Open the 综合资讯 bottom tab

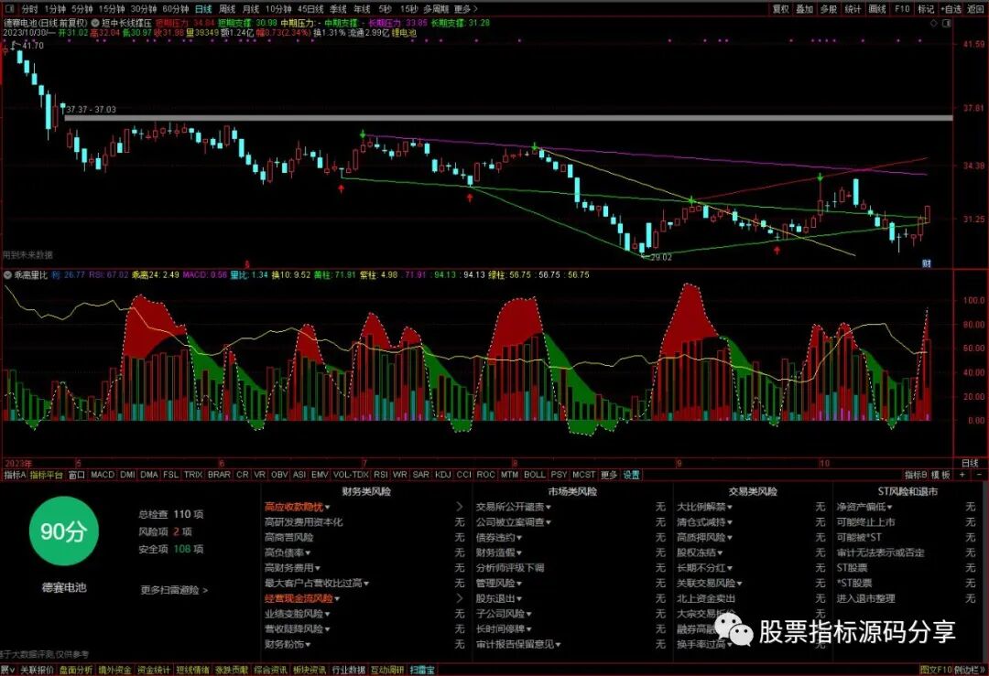point(270,670)
